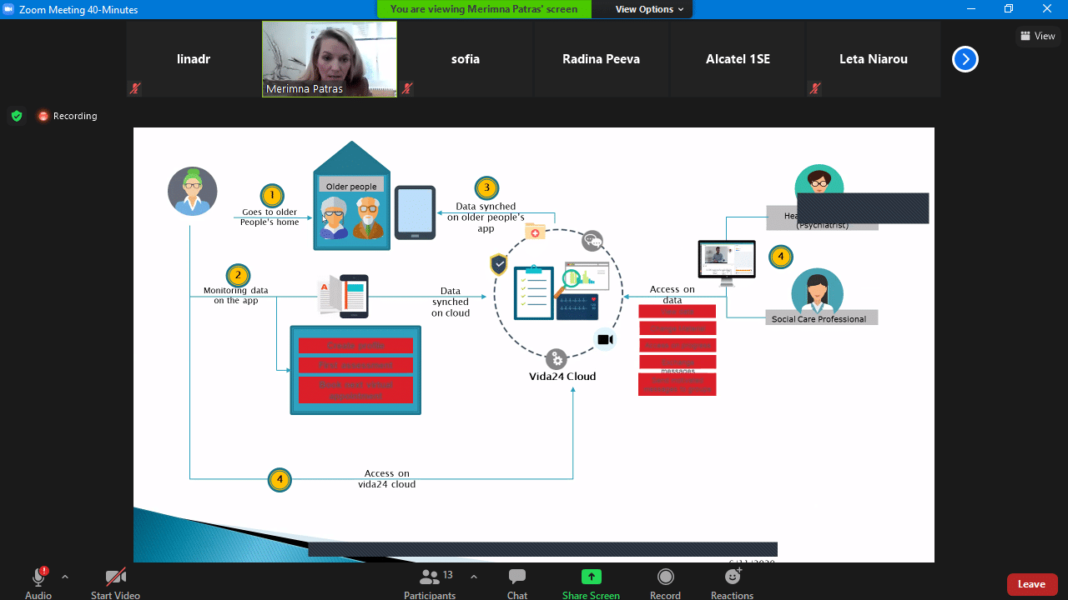Leave the meeting

[1031, 584]
